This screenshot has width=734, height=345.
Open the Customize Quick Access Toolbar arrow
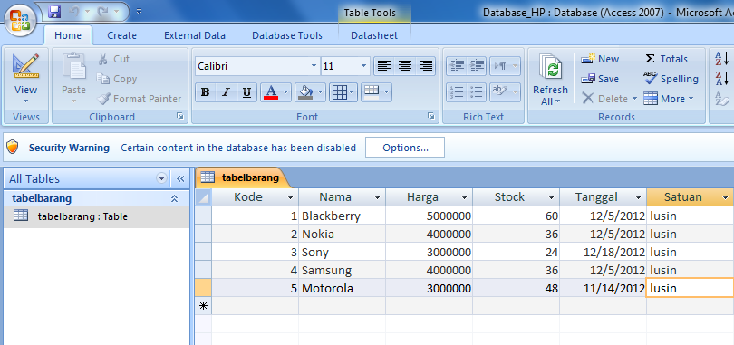[x=139, y=11]
